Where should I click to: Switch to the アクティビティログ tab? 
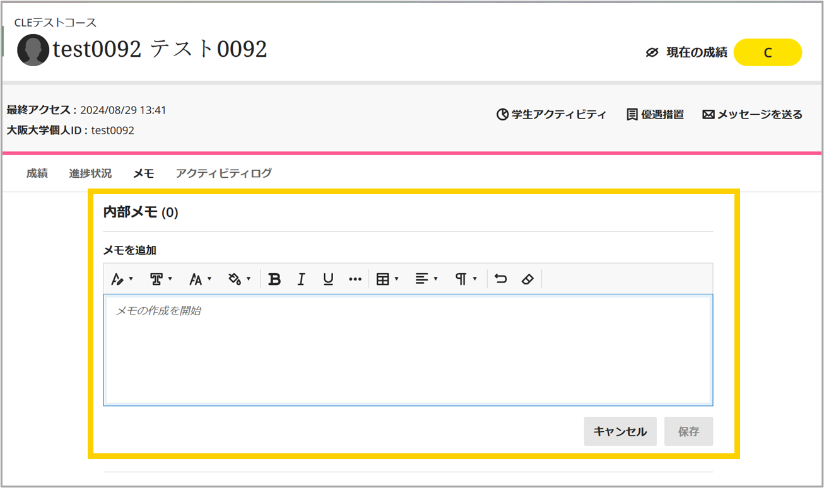(224, 173)
